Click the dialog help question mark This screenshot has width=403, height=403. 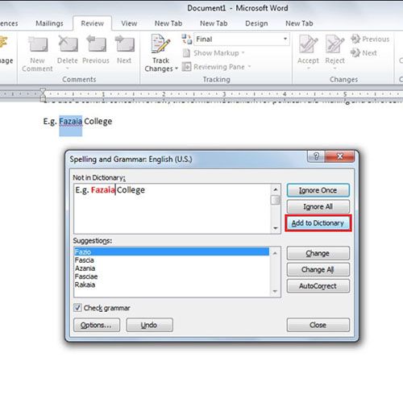[316, 156]
